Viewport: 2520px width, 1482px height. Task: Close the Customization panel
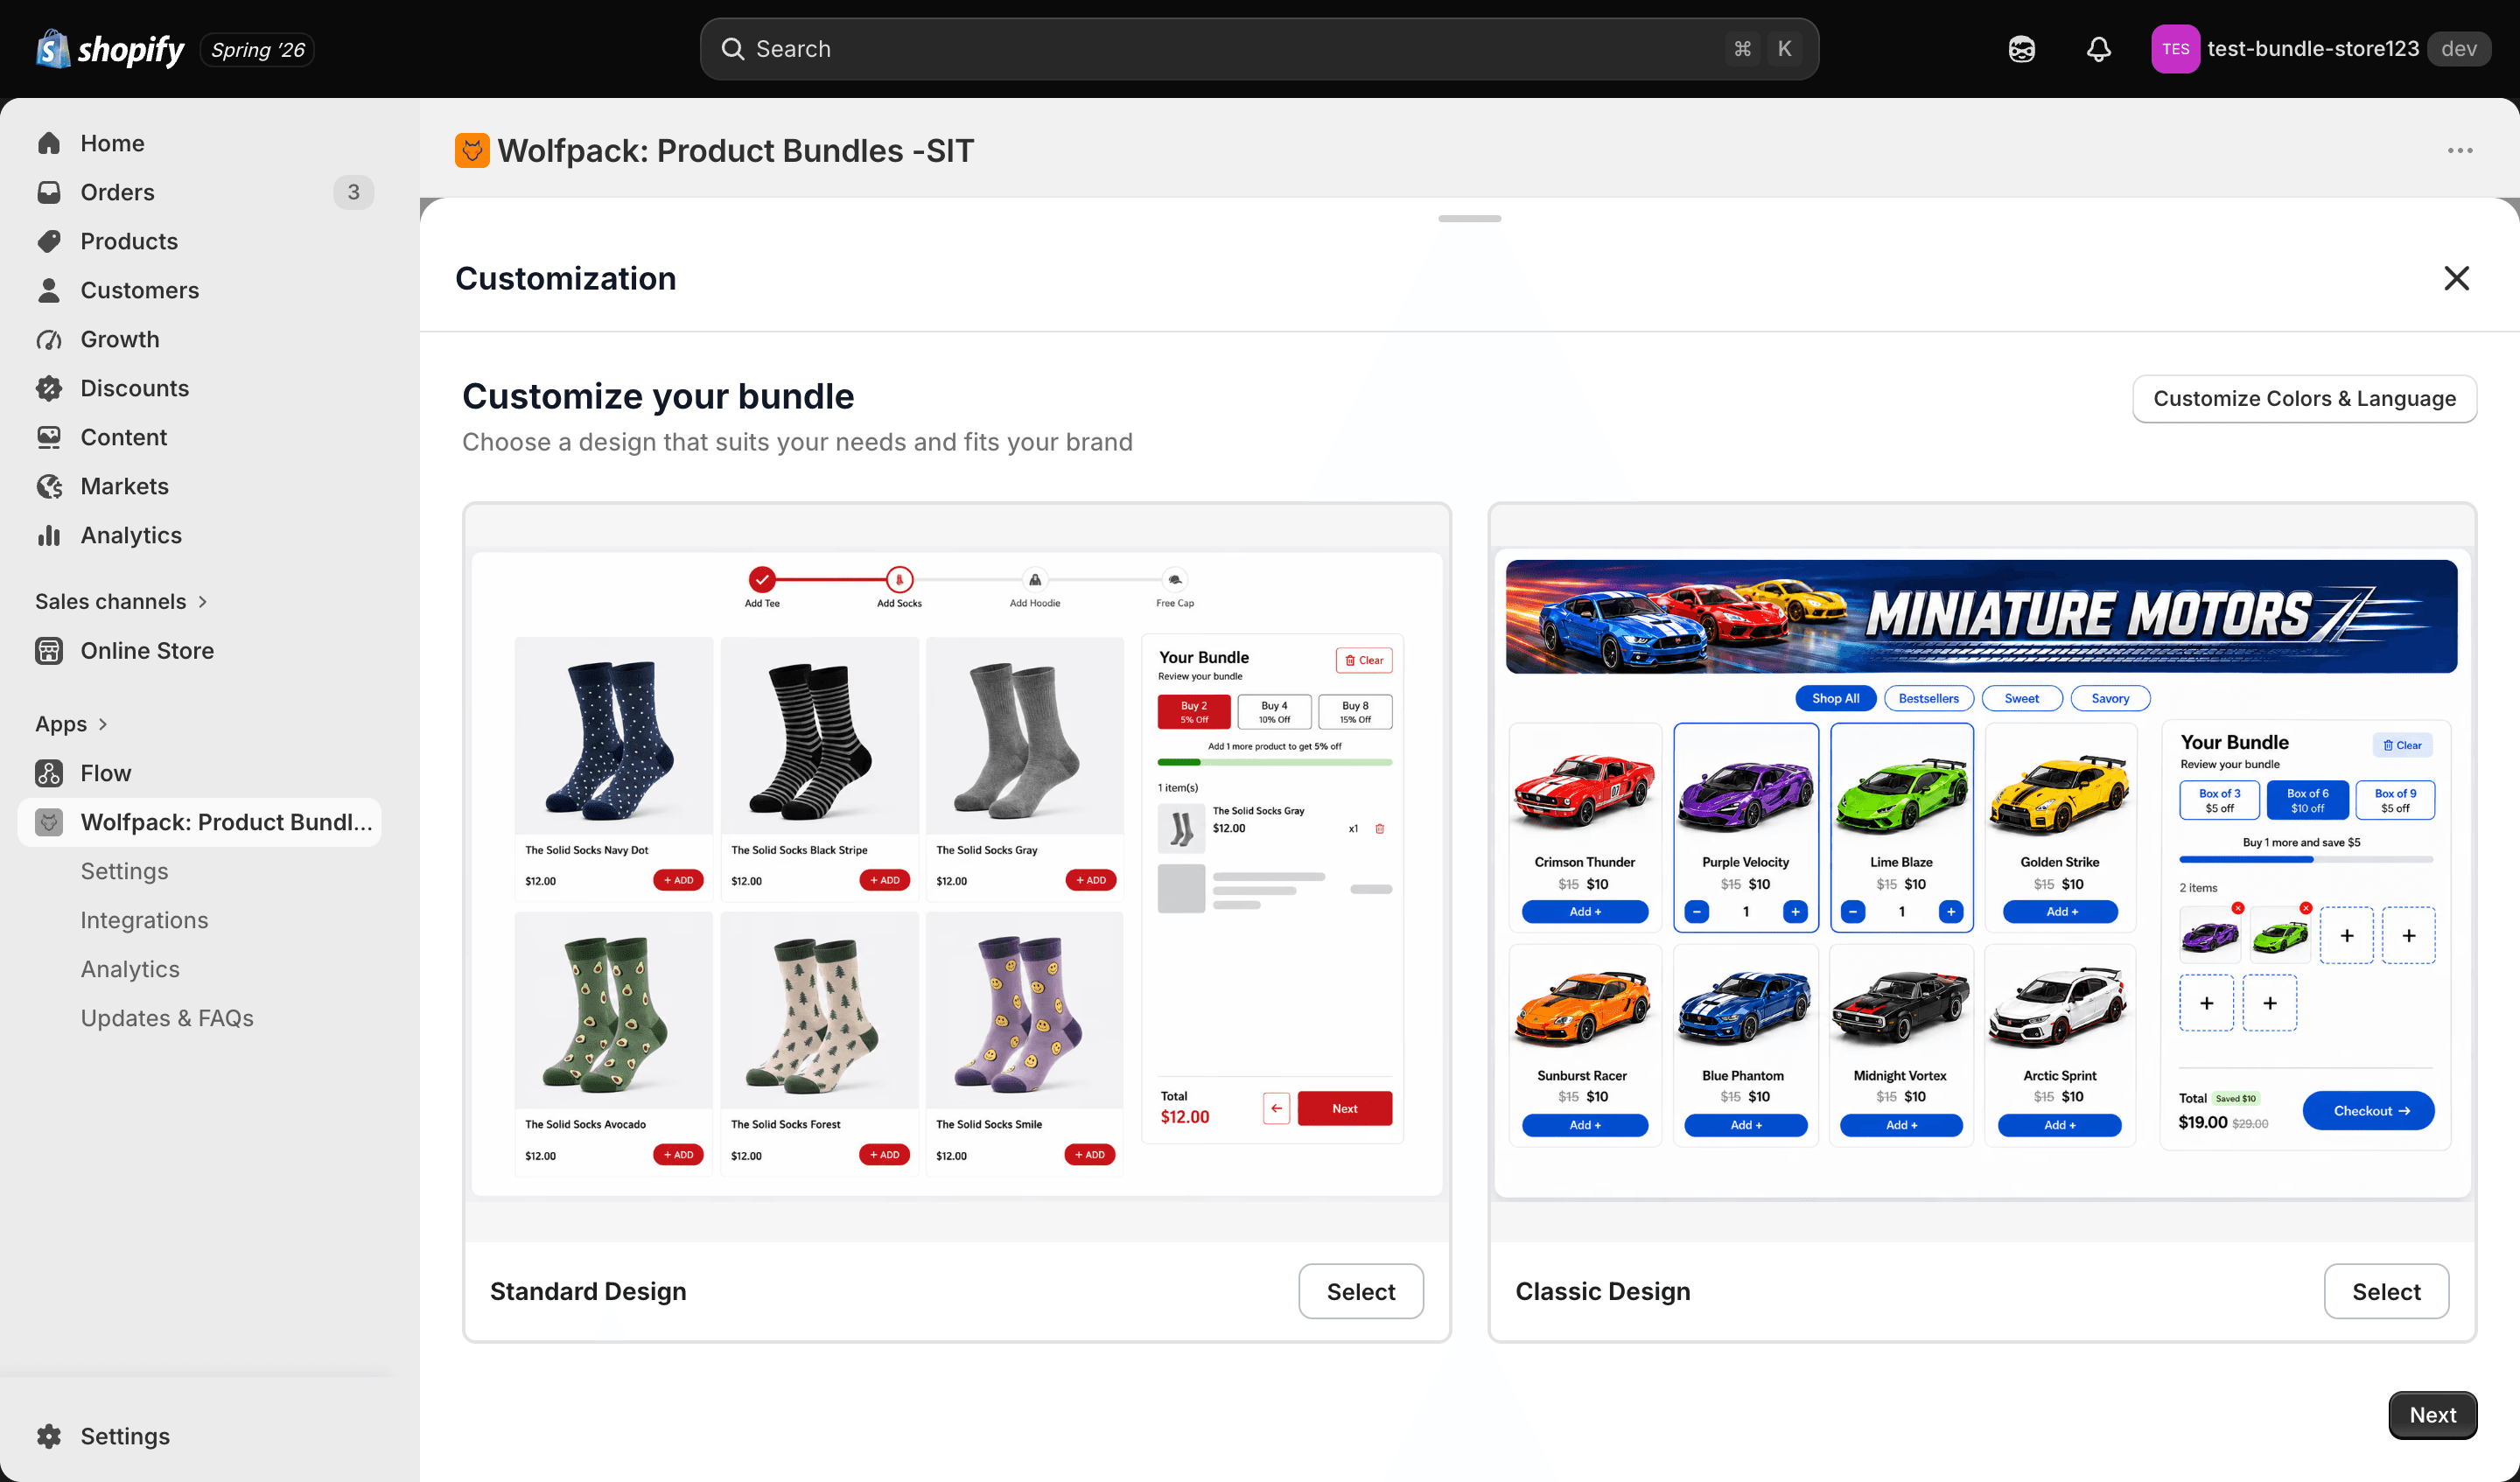[x=2456, y=278]
